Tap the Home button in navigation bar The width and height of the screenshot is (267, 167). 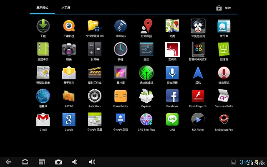25,162
